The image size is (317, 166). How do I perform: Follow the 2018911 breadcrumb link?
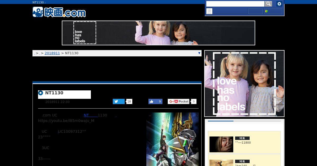pyautogui.click(x=52, y=53)
